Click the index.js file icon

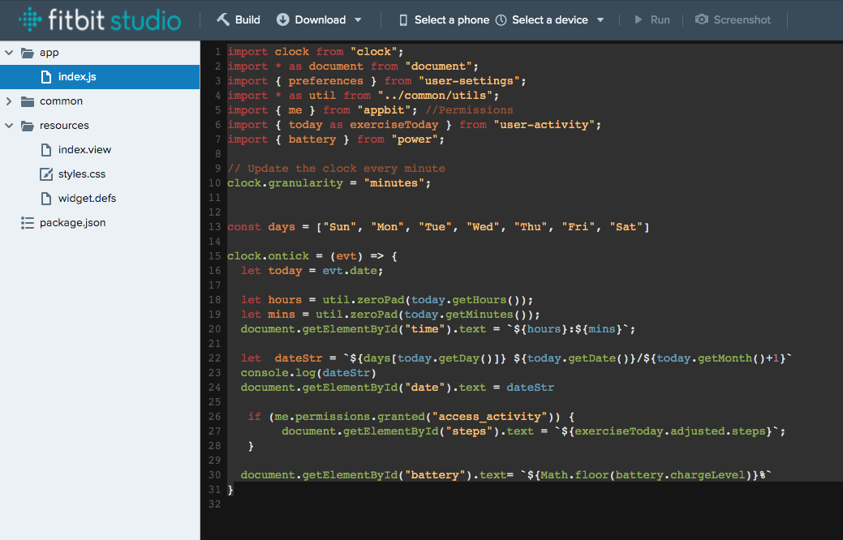pyautogui.click(x=46, y=77)
